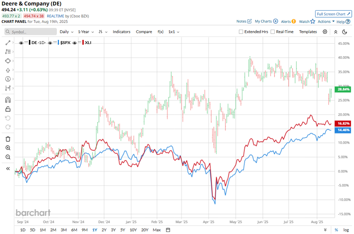Expand the Actions dropdown menu

pyautogui.click(x=326, y=21)
